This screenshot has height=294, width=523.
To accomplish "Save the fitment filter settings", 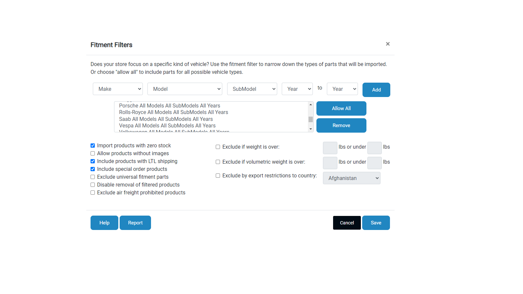I will (376, 223).
